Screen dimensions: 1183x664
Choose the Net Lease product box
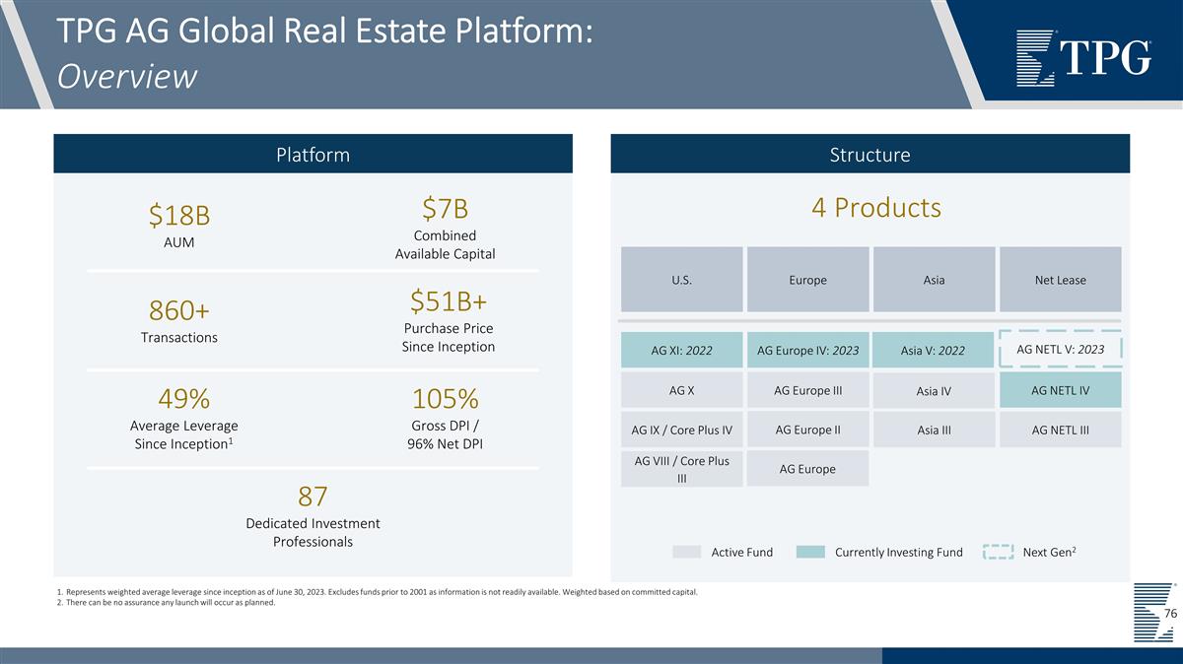tap(1060, 280)
